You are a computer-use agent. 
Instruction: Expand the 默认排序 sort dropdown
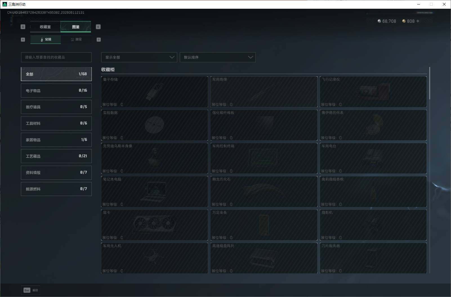click(x=218, y=57)
